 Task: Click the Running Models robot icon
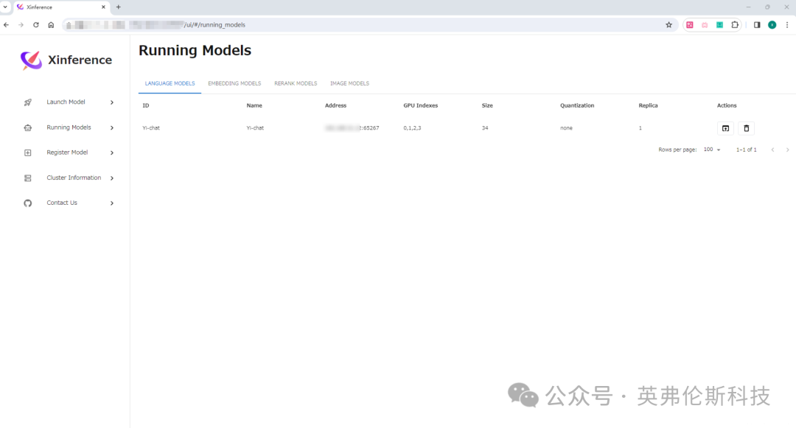point(28,127)
